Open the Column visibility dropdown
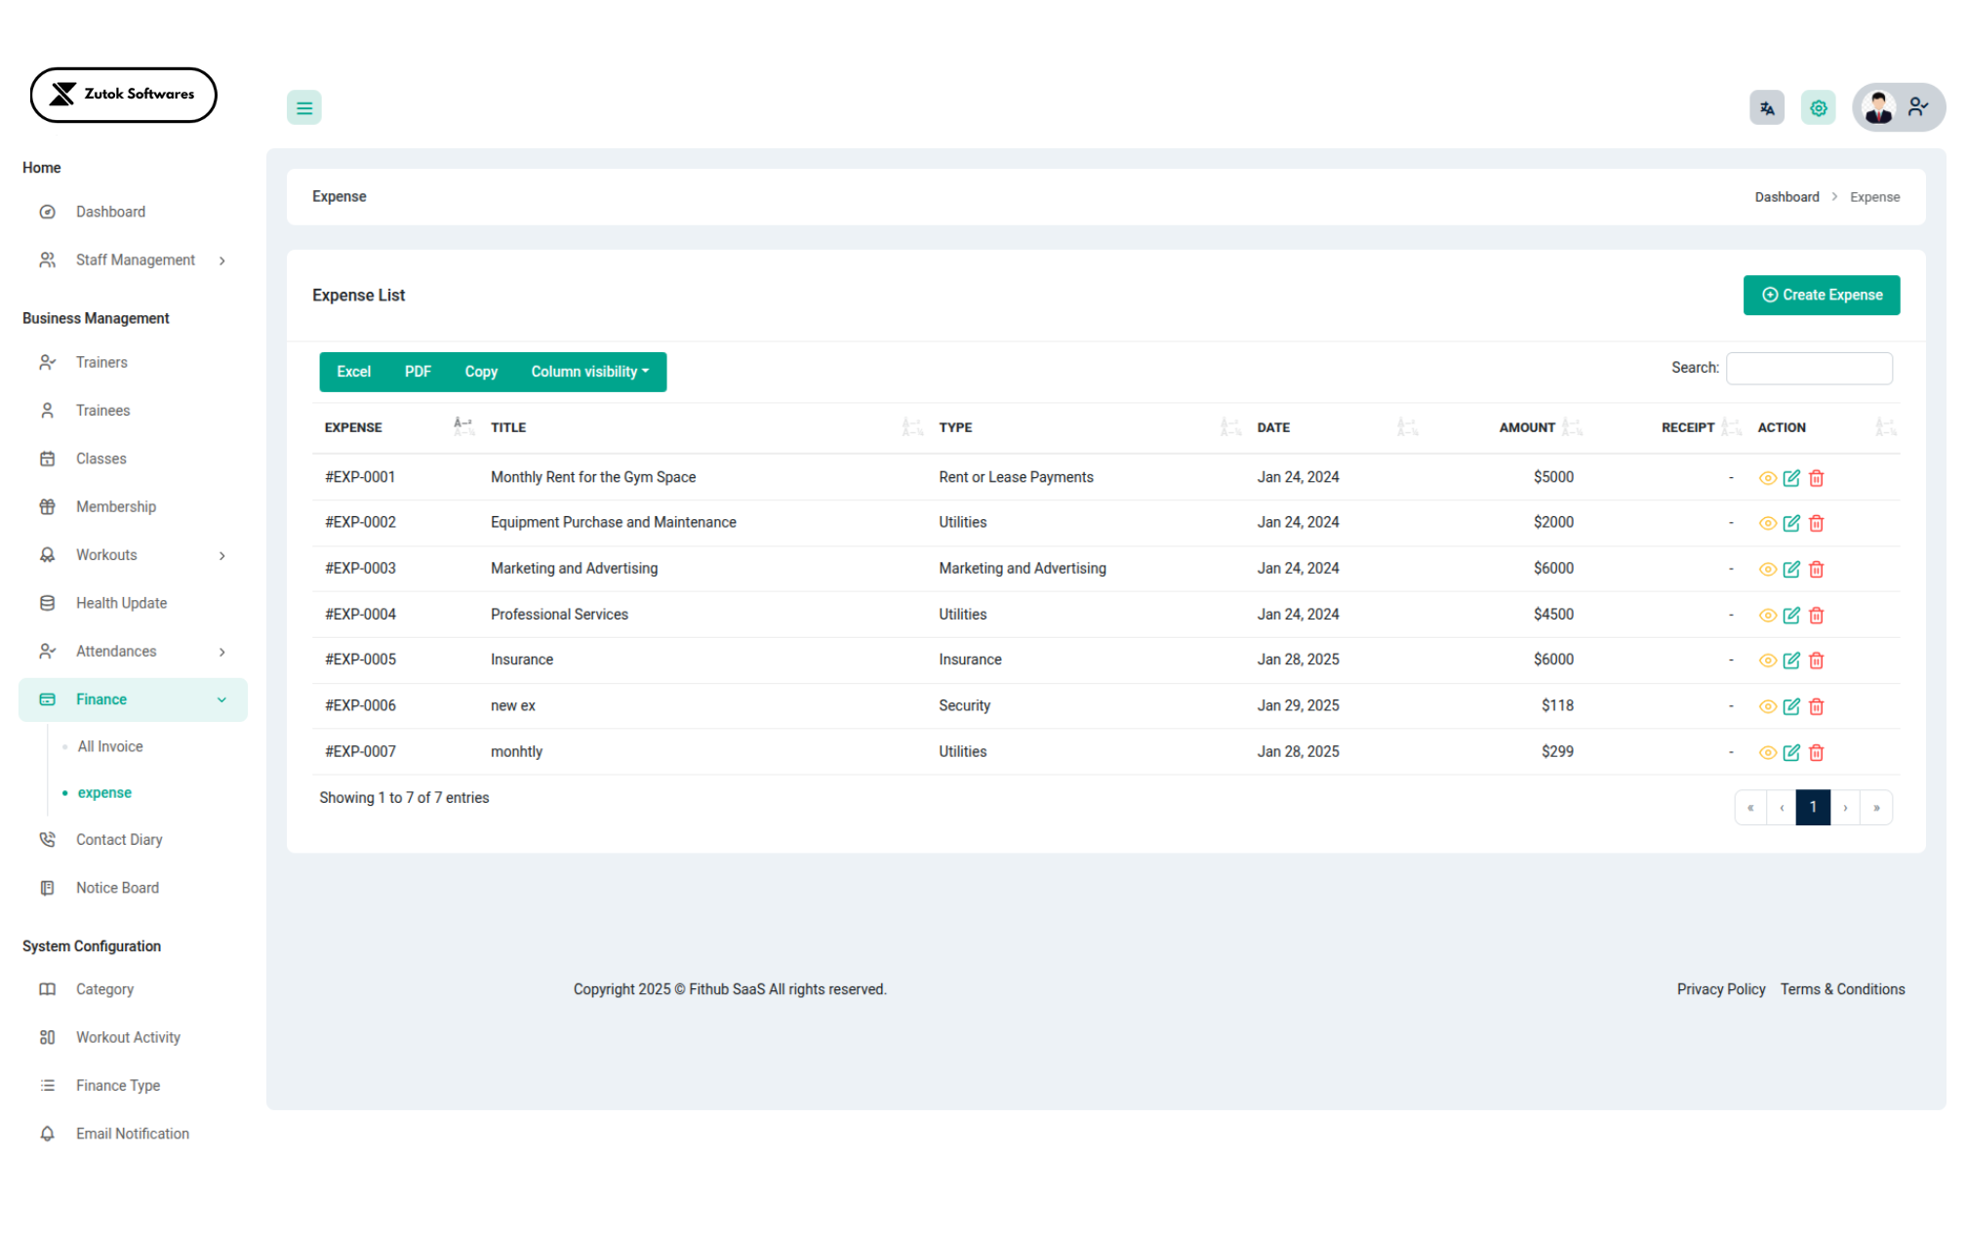Viewport: 1967px width, 1239px height. [589, 372]
